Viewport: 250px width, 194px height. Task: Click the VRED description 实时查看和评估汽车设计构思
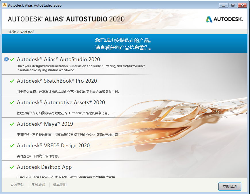tap(38, 156)
